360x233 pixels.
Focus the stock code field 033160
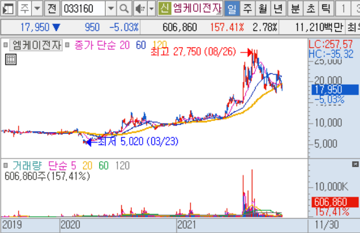83,8
